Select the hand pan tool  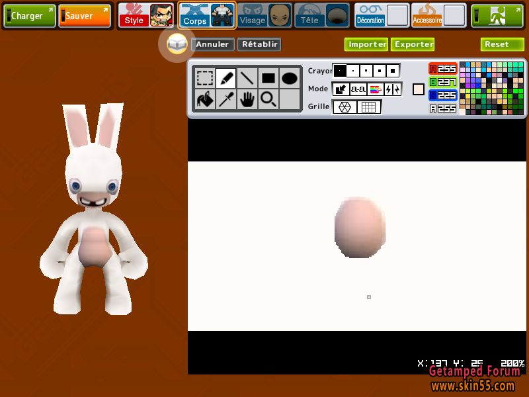tap(247, 99)
